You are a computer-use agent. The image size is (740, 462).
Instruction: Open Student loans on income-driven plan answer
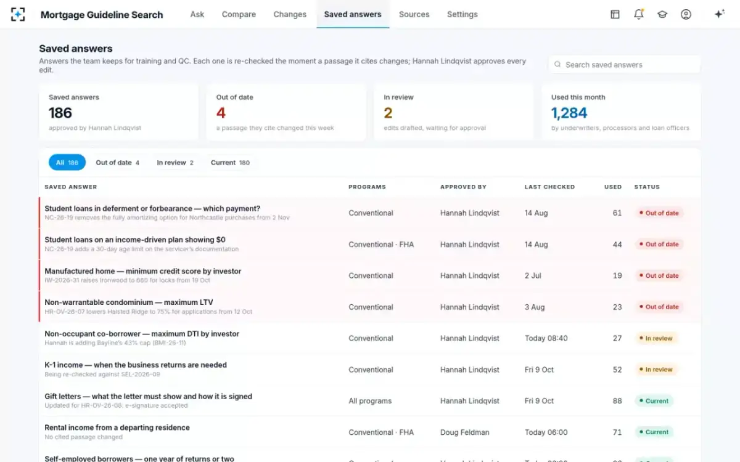370,245
